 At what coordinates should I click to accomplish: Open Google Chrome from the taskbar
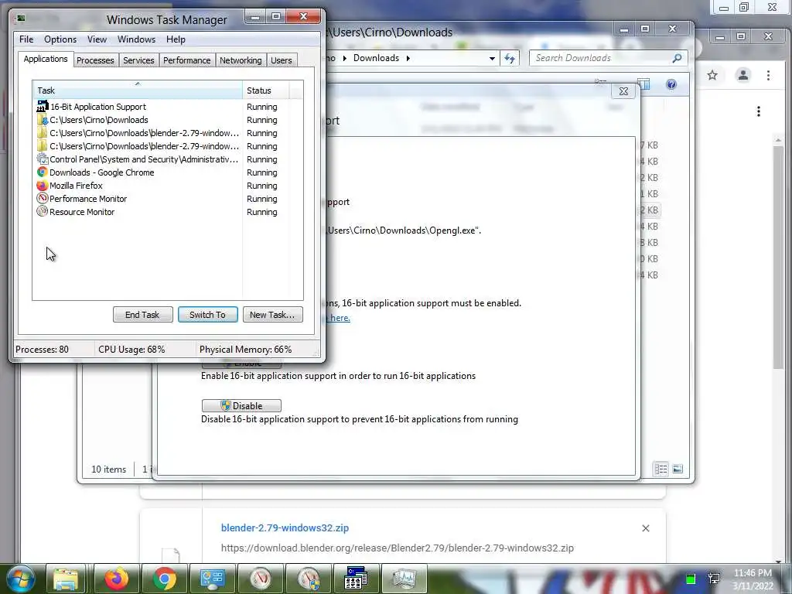(164, 579)
